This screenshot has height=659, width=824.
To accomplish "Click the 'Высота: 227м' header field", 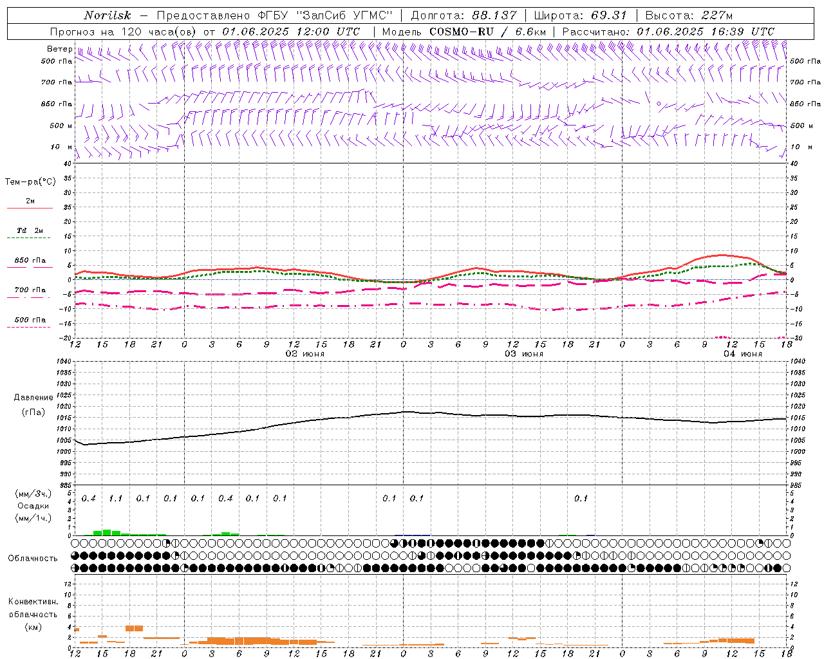I will coord(689,15).
